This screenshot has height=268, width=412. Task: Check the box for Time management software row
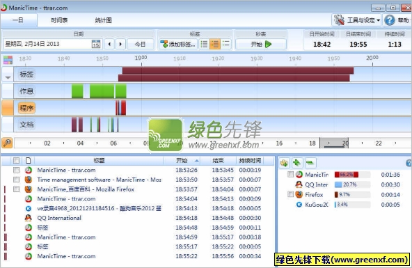point(16,180)
